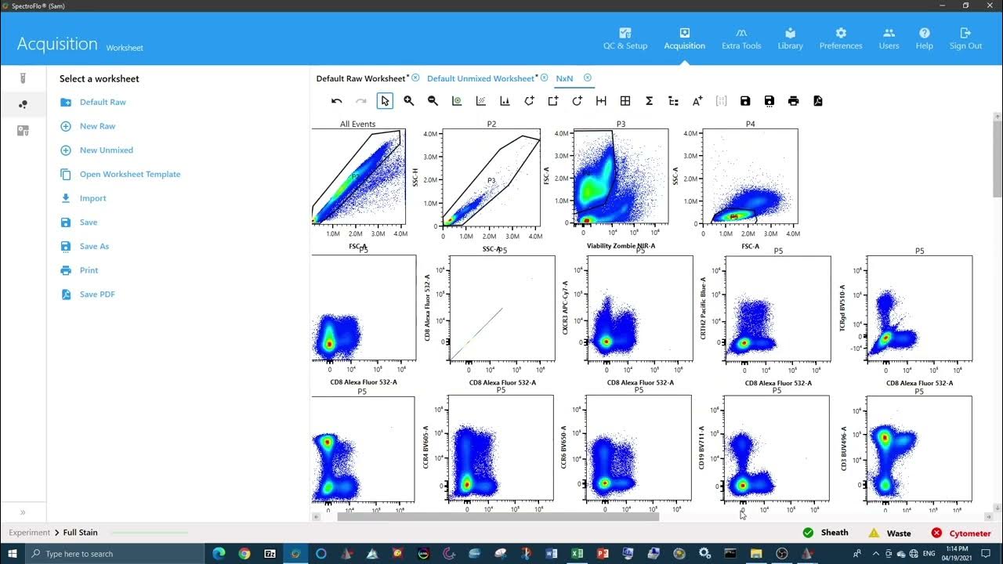Screen dimensions: 1003x564
Task: Open the Users section
Action: coord(889,38)
